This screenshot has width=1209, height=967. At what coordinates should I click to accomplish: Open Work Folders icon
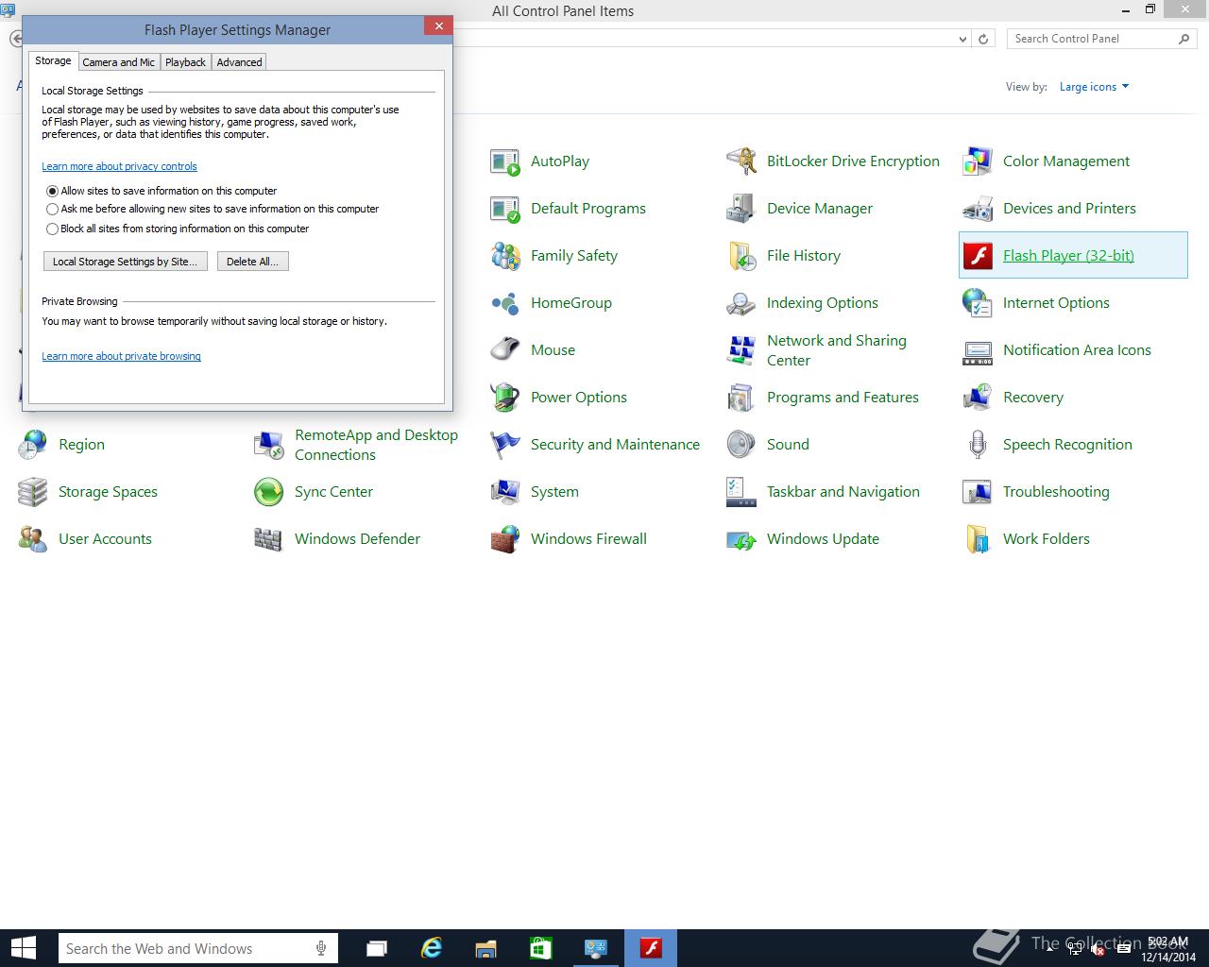click(978, 539)
